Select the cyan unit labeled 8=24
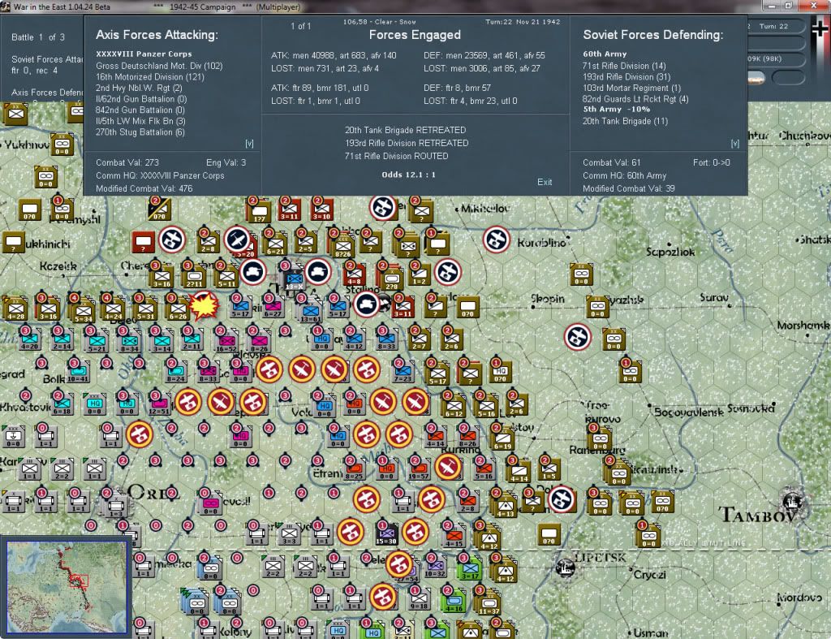Viewport: 831px width, 639px height. (175, 372)
